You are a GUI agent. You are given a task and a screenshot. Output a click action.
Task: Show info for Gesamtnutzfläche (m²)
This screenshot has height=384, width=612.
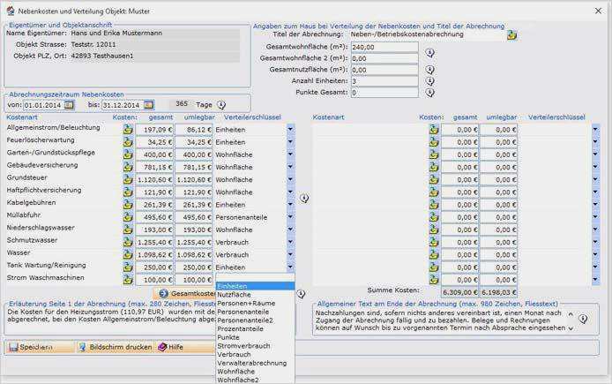click(x=429, y=70)
